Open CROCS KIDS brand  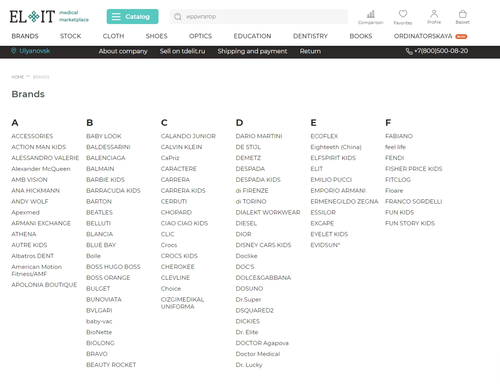point(179,256)
